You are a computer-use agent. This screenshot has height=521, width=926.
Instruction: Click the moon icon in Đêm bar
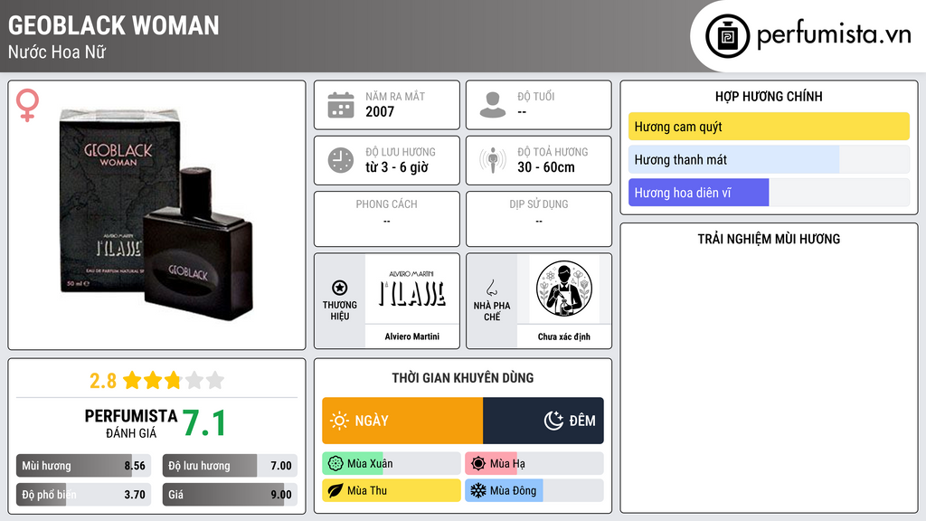tap(553, 421)
